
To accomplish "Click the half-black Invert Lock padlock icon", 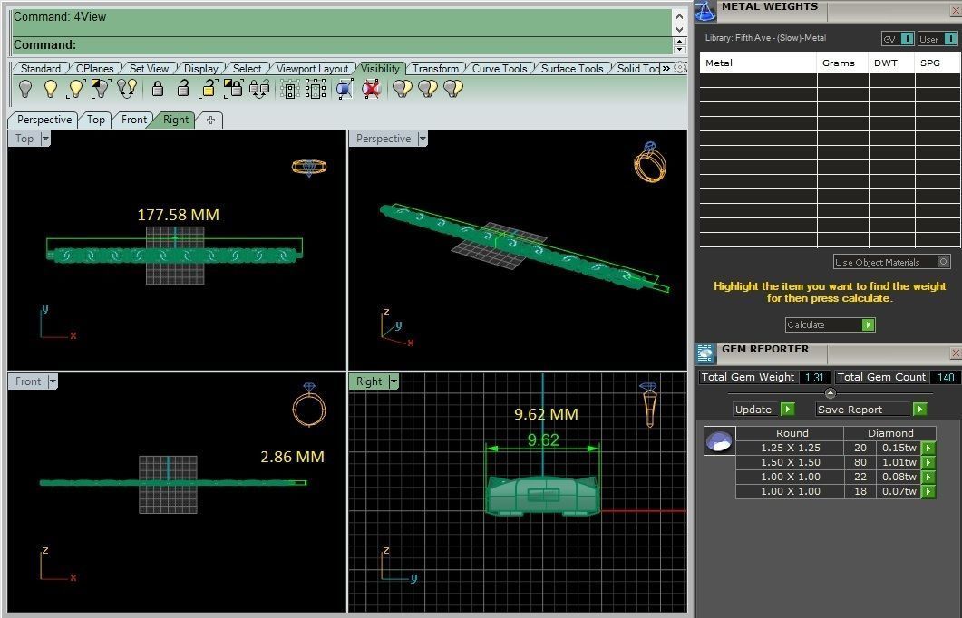I will pyautogui.click(x=233, y=89).
